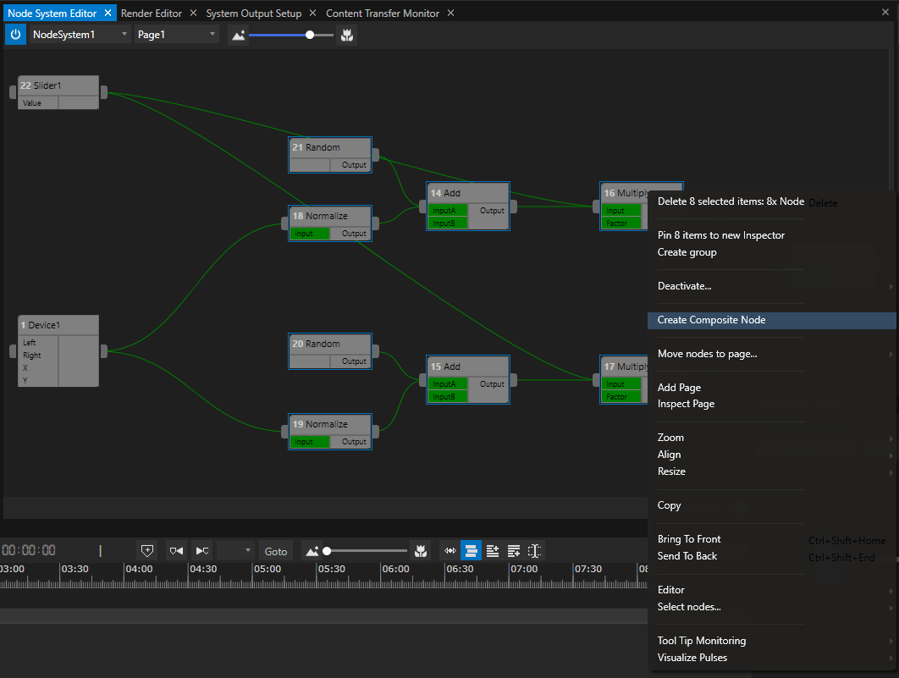The height and width of the screenshot is (678, 899).
Task: Select the next-marker icon in the timeline
Action: (x=201, y=550)
